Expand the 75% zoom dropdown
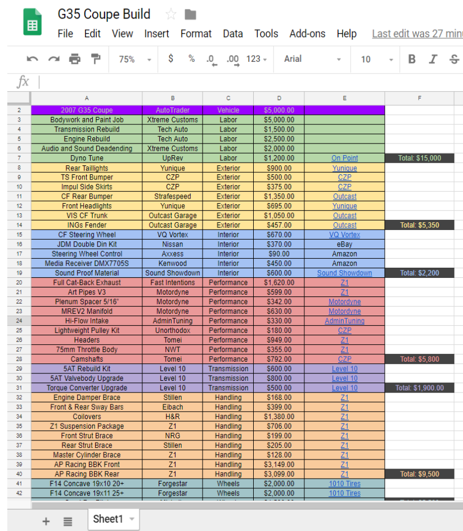This screenshot has width=463, height=531. (x=135, y=59)
